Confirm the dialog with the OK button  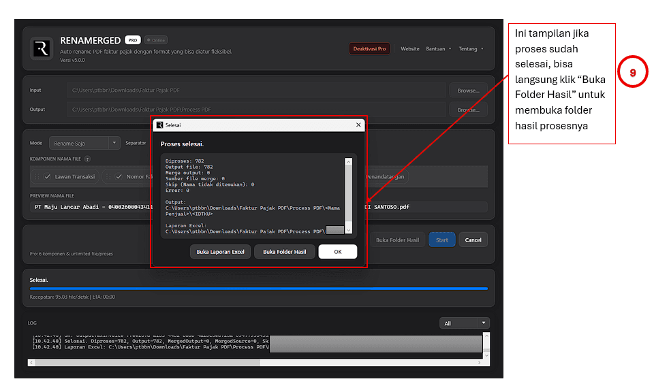[337, 252]
